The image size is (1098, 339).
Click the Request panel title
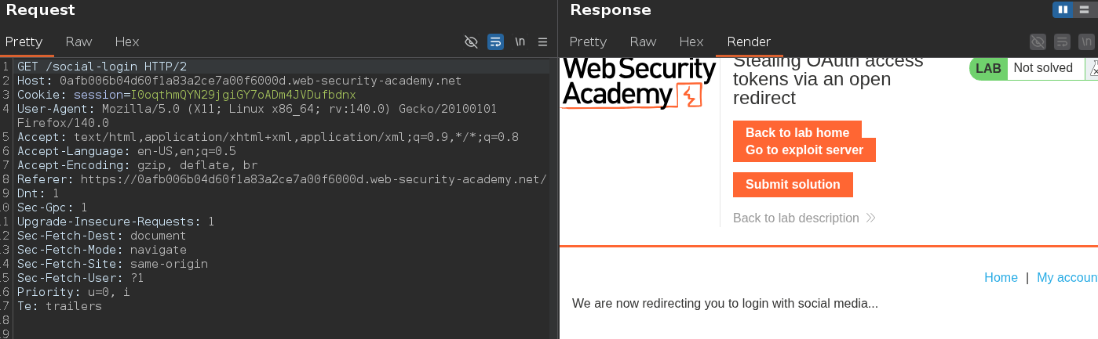[40, 10]
